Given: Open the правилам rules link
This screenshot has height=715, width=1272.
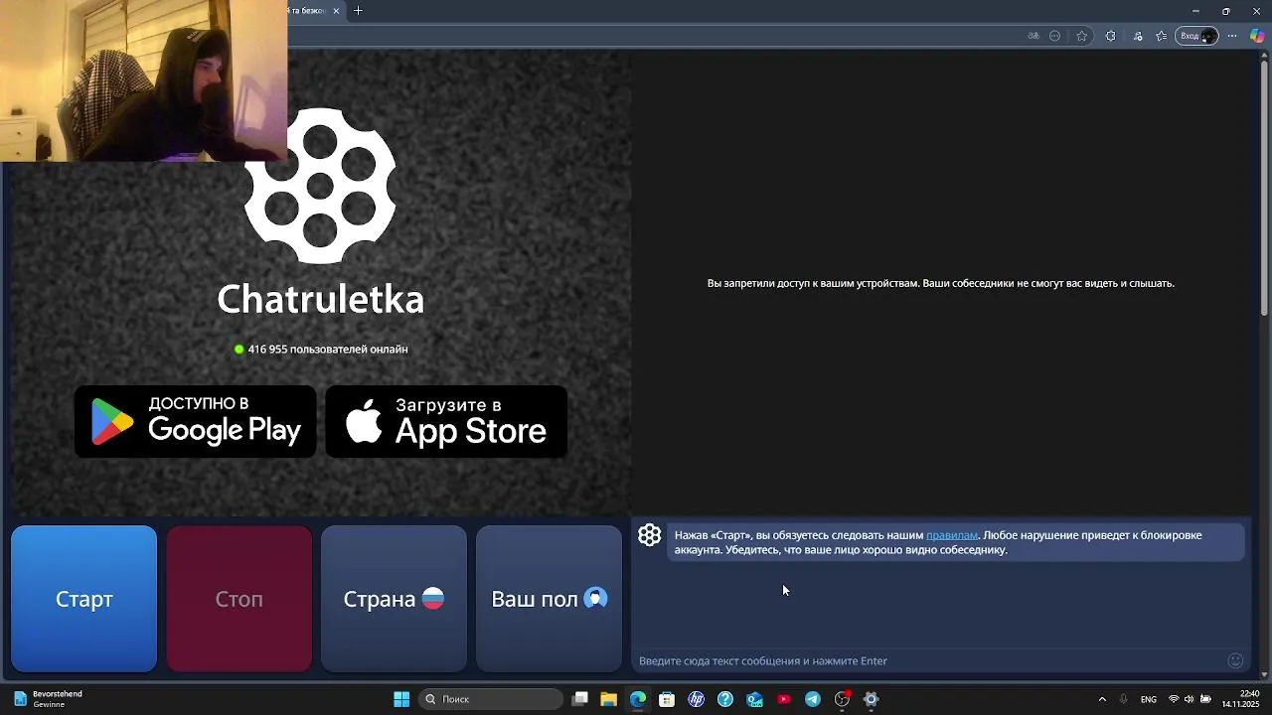Looking at the screenshot, I should coord(952,535).
